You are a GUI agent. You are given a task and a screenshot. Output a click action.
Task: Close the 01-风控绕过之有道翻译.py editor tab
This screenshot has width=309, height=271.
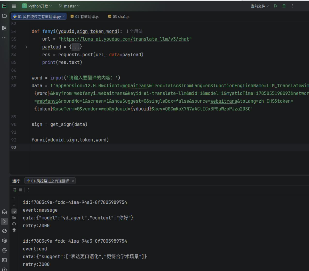point(64,16)
